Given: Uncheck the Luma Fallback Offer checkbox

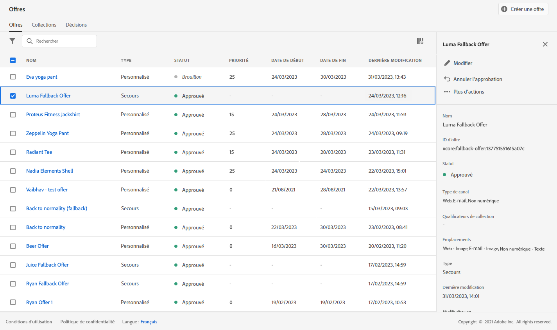Looking at the screenshot, I should click(x=13, y=96).
